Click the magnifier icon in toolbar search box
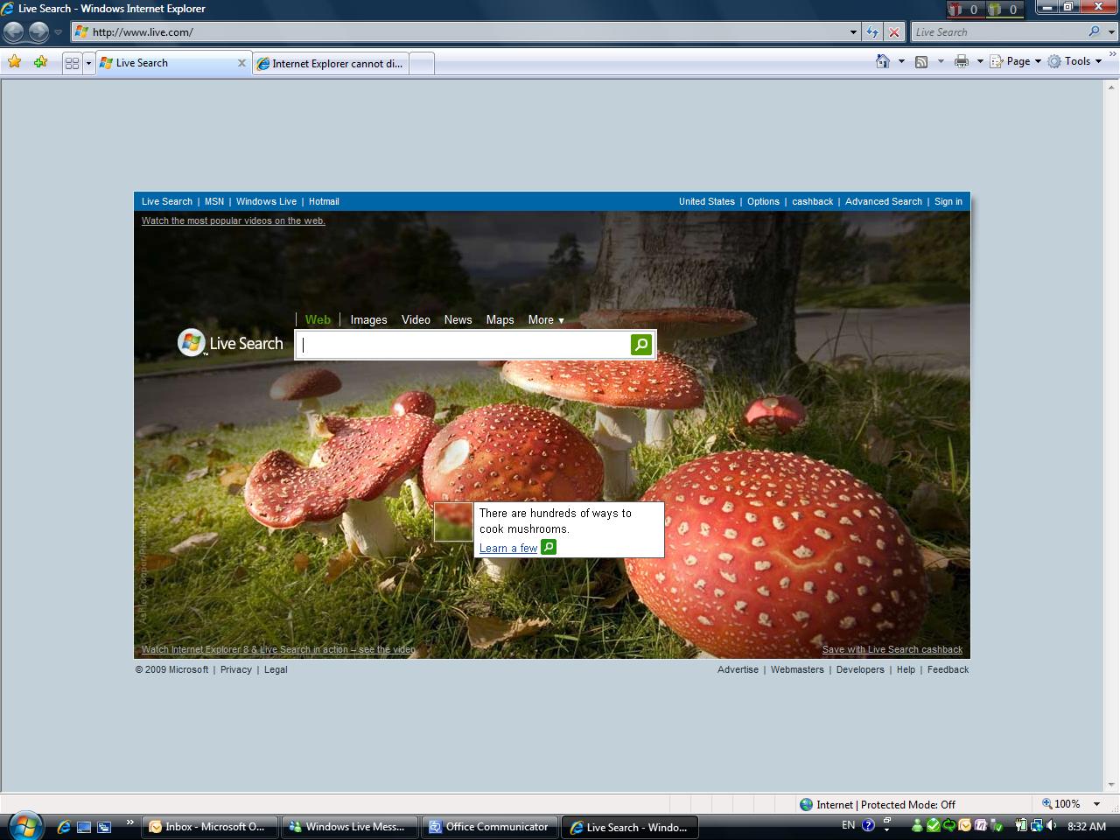Viewport: 1120px width, 840px height. click(1094, 32)
